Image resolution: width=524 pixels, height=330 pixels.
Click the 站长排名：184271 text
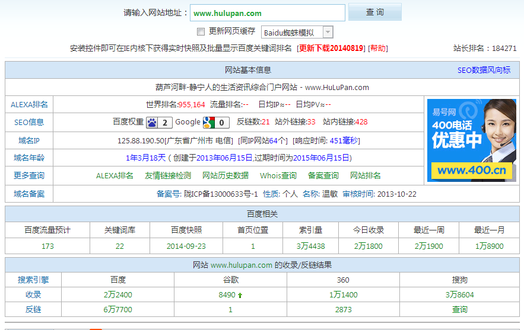(485, 48)
